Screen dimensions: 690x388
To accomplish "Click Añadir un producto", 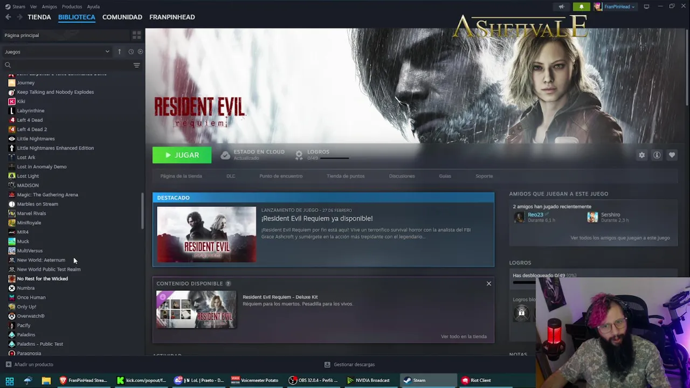I will click(x=29, y=365).
